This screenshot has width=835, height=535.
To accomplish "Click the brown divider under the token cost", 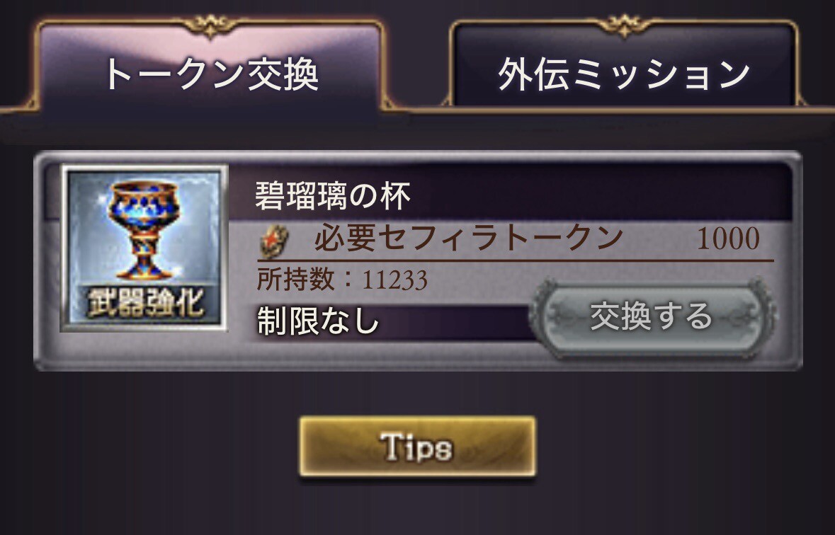I will pos(516,261).
